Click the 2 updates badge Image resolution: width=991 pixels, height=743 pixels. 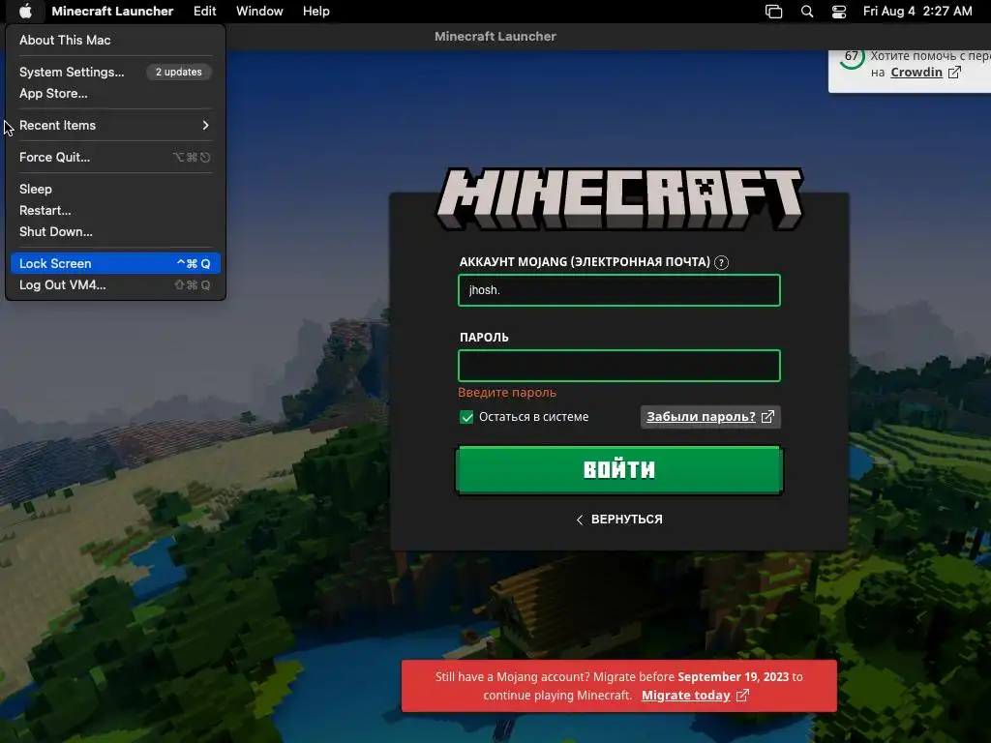pos(179,72)
